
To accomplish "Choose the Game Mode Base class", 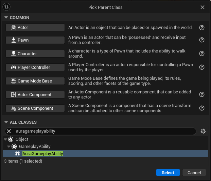I will coord(35,81).
